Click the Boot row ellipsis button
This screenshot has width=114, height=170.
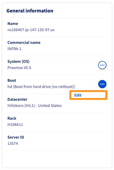[x=102, y=84]
